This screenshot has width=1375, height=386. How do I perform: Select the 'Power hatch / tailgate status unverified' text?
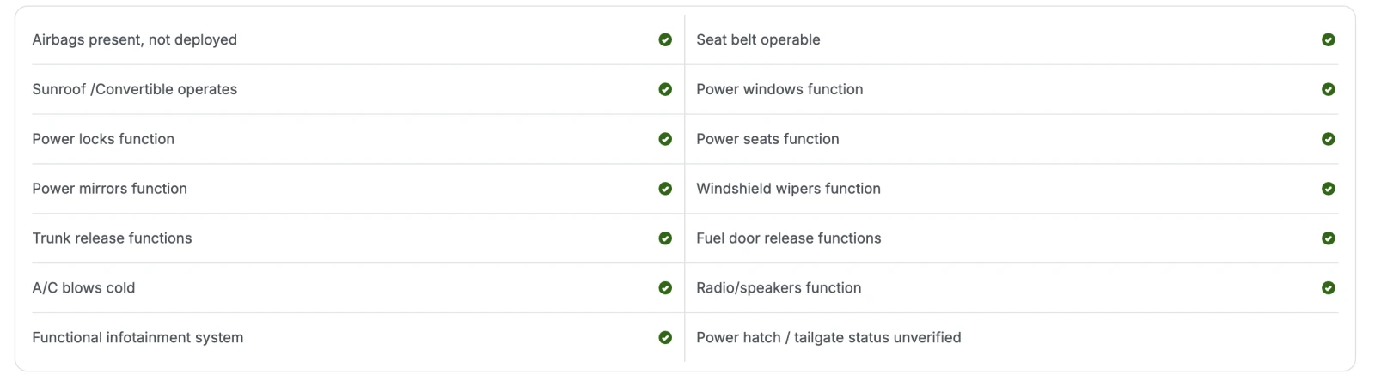[828, 338]
